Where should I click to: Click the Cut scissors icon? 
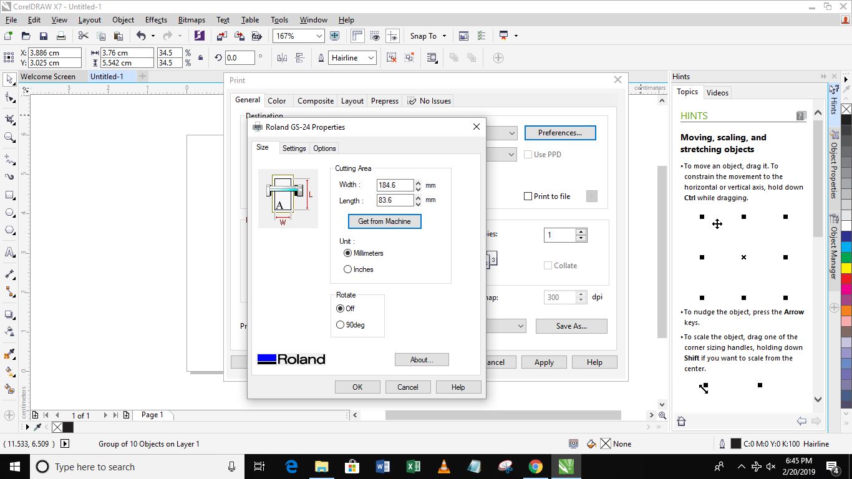(84, 36)
